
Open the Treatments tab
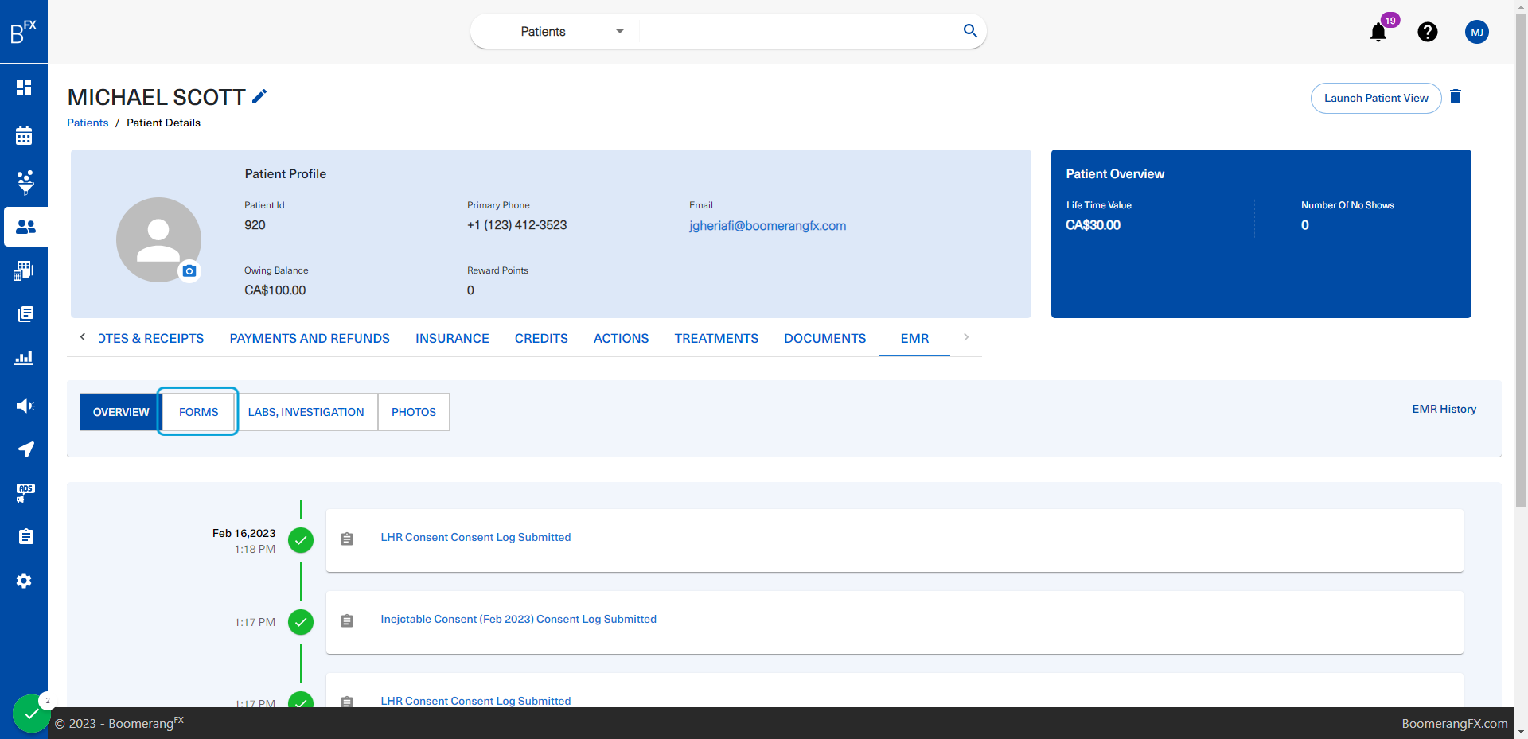[716, 338]
